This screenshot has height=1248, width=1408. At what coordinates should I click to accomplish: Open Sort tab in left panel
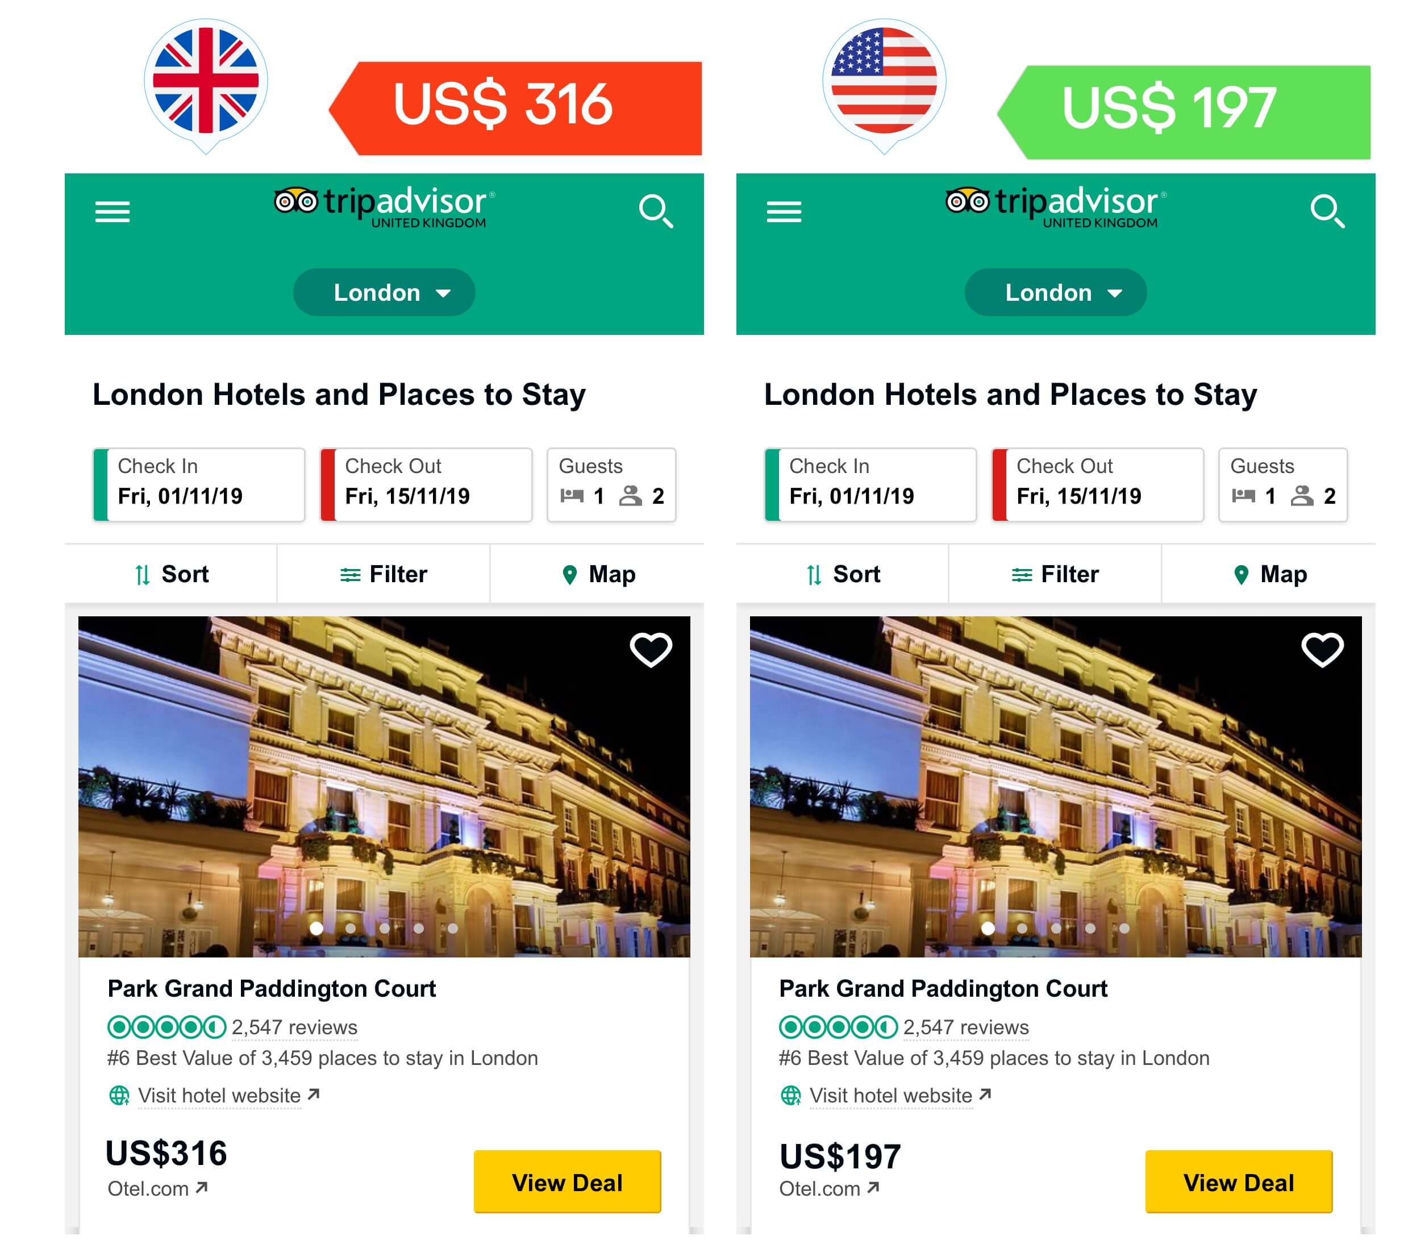(172, 574)
